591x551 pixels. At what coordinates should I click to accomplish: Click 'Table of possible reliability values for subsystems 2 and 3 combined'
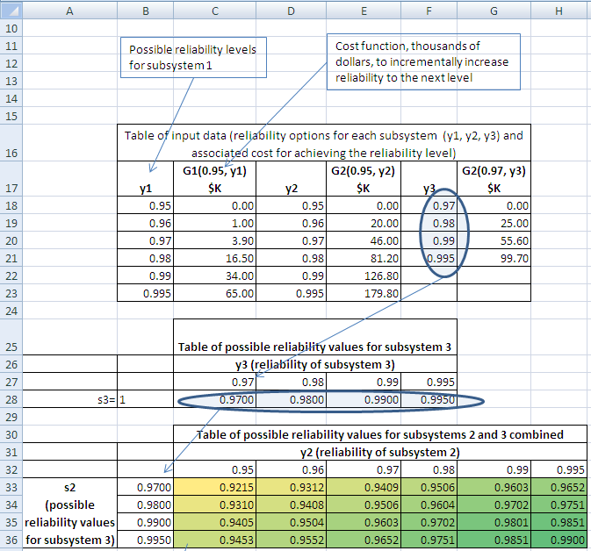pyautogui.click(x=380, y=434)
